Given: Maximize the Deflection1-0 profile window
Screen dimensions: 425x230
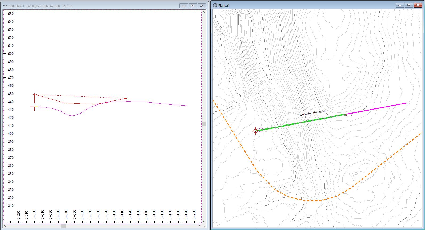Looking at the screenshot, I should click(x=193, y=6).
